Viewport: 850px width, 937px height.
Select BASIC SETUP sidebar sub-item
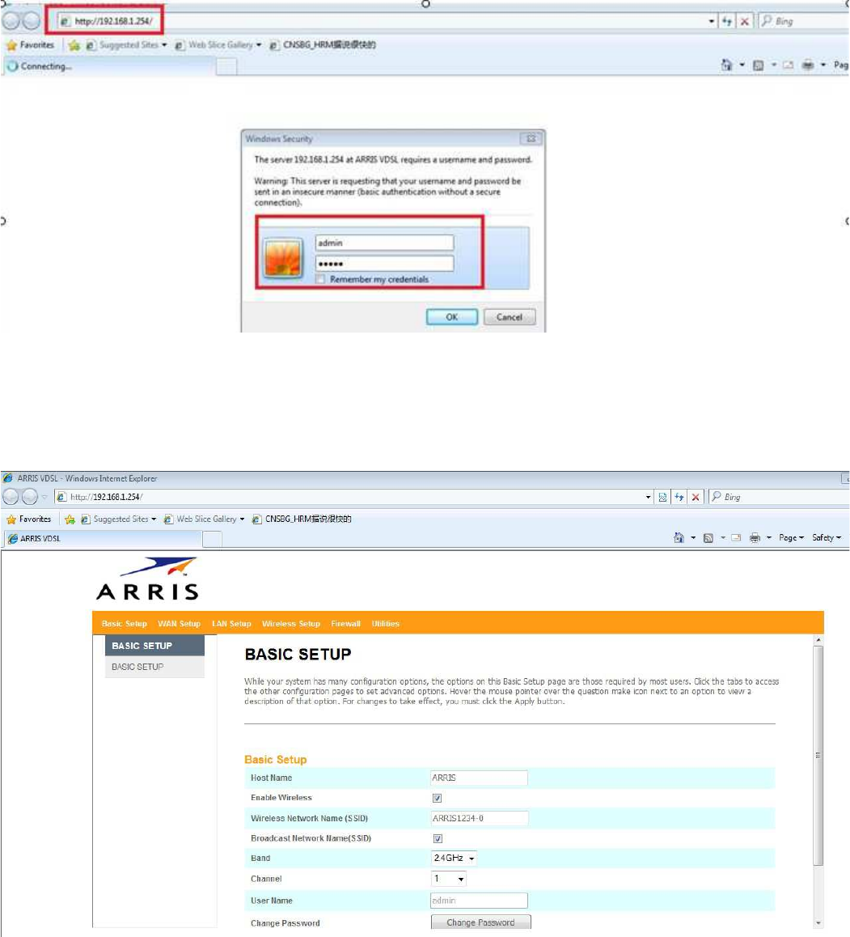(154, 667)
